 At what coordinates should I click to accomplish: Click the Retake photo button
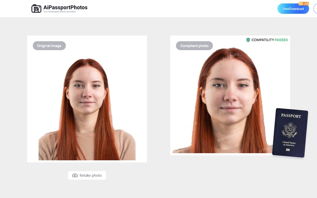point(87,175)
